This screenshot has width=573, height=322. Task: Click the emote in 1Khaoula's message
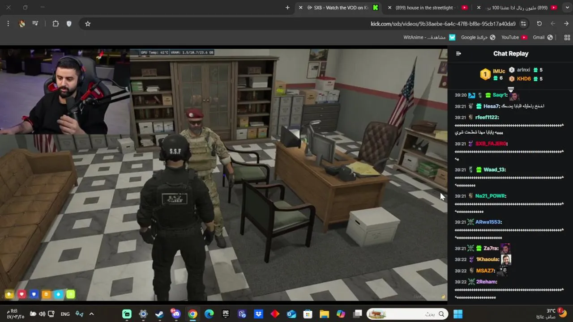pyautogui.click(x=506, y=260)
